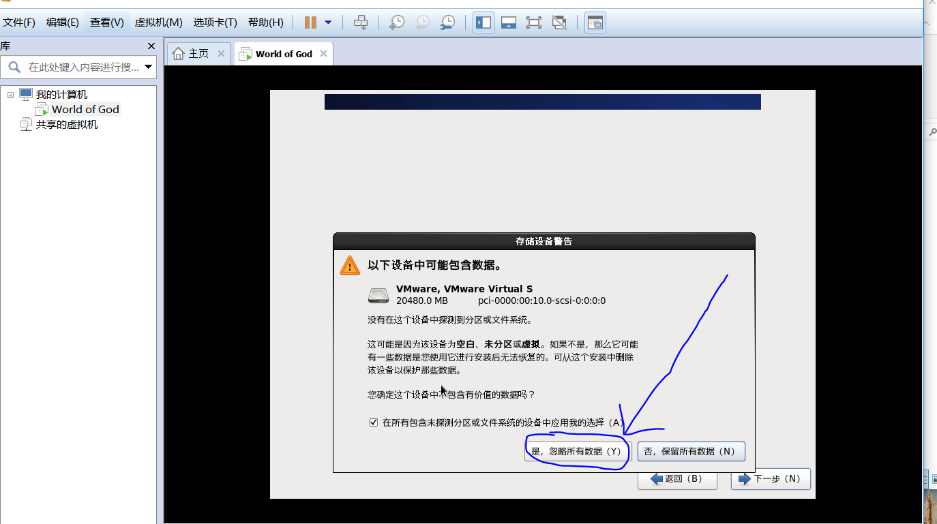Click the pci-0000:00:10.0-scsi-0:0:0:0 text
937x524 pixels.
(541, 300)
